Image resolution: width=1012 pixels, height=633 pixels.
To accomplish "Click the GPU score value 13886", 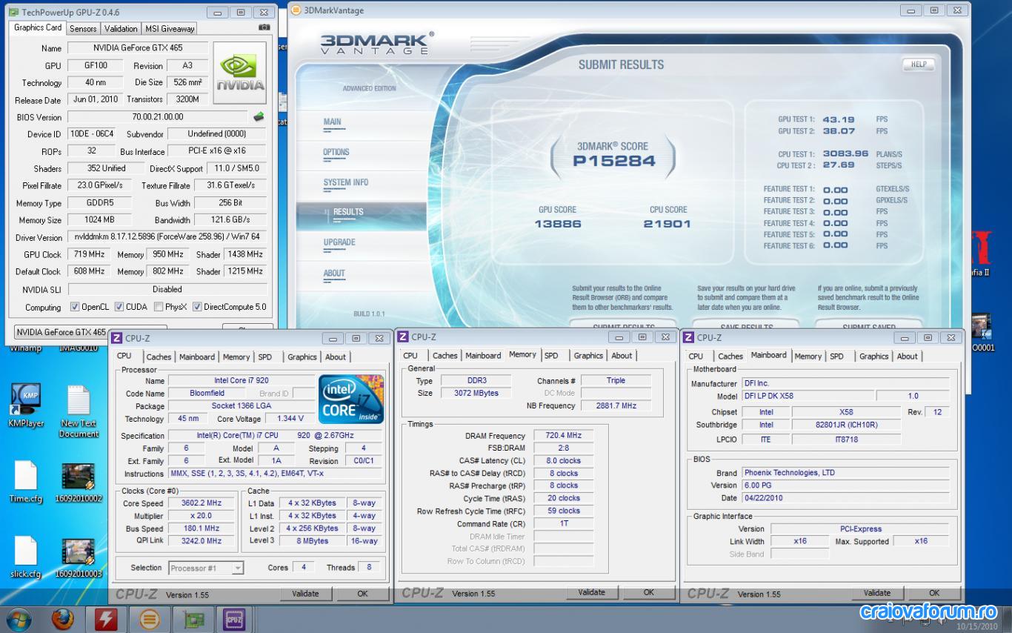I will click(x=558, y=224).
